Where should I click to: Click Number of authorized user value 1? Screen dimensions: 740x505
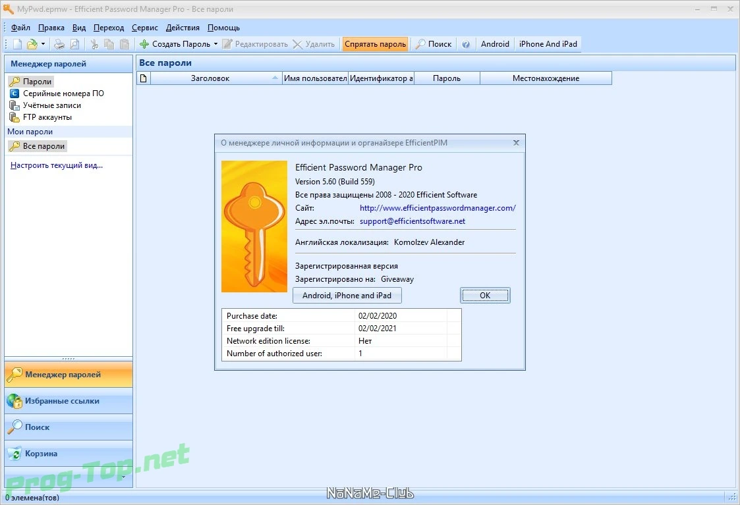coord(360,354)
